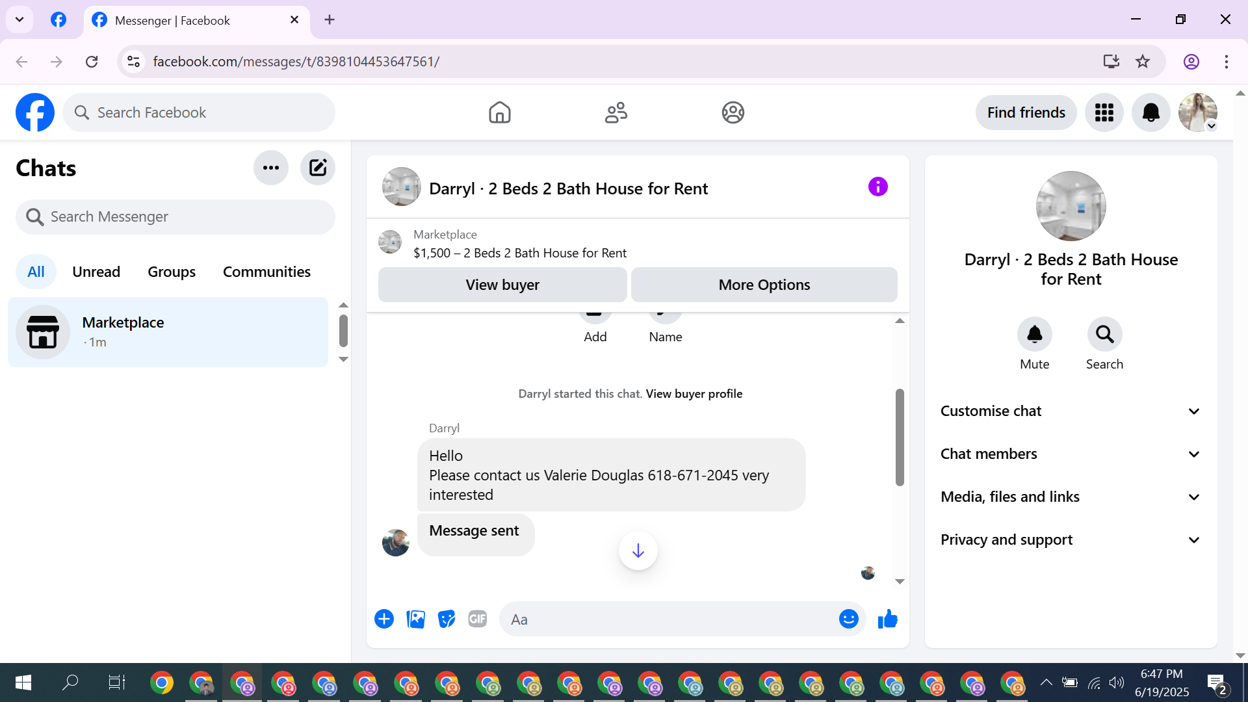Open Chrome three-dot menu
This screenshot has height=702, width=1248.
tap(1227, 61)
